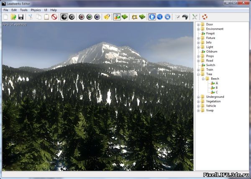The height and width of the screenshot is (179, 251).
Task: Expand the Vehicle folder
Action: point(198,106)
